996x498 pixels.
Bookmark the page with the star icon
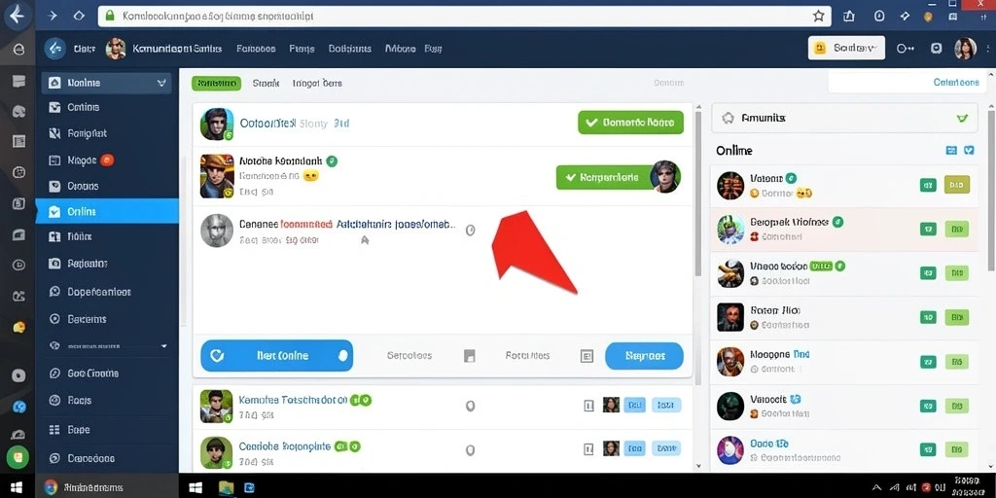[x=819, y=16]
